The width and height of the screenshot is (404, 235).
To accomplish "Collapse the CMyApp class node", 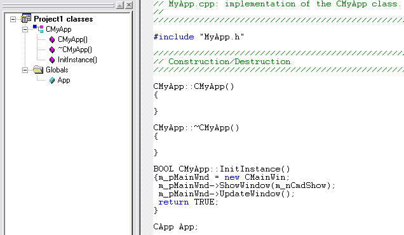I will click(x=25, y=29).
